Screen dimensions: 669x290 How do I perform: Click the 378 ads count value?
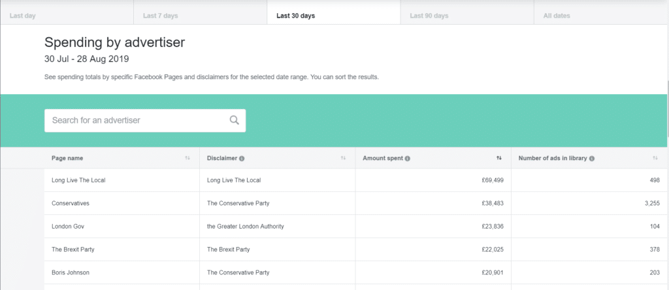655,250
